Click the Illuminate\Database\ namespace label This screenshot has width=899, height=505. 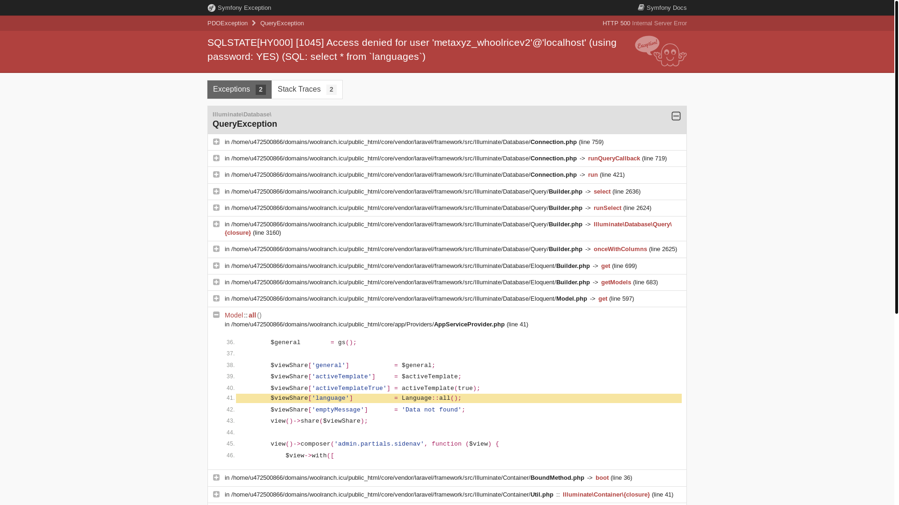click(x=242, y=115)
